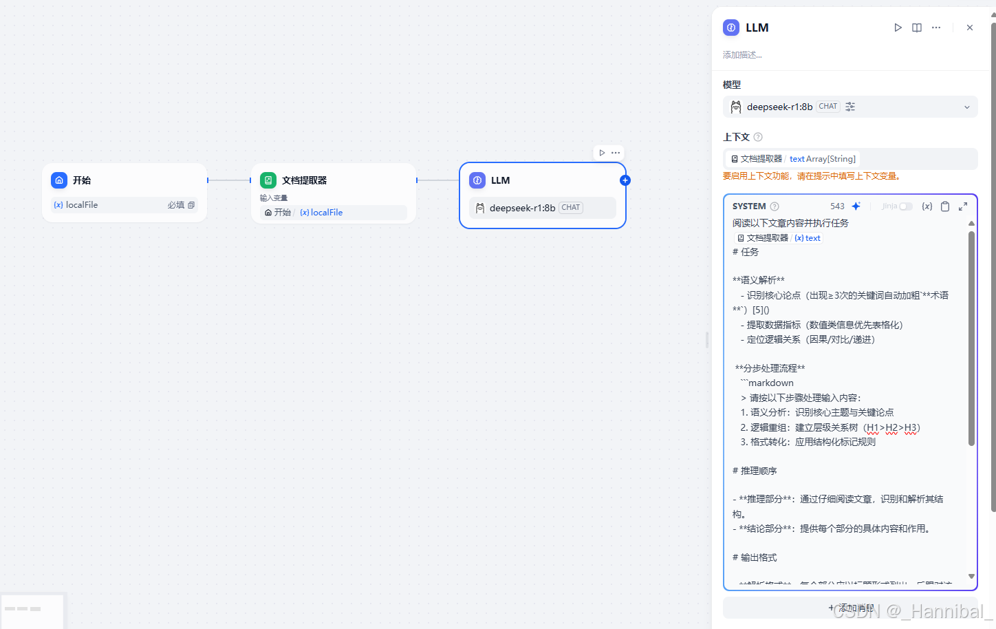
Task: Click the 开始 node home icon
Action: 59,180
